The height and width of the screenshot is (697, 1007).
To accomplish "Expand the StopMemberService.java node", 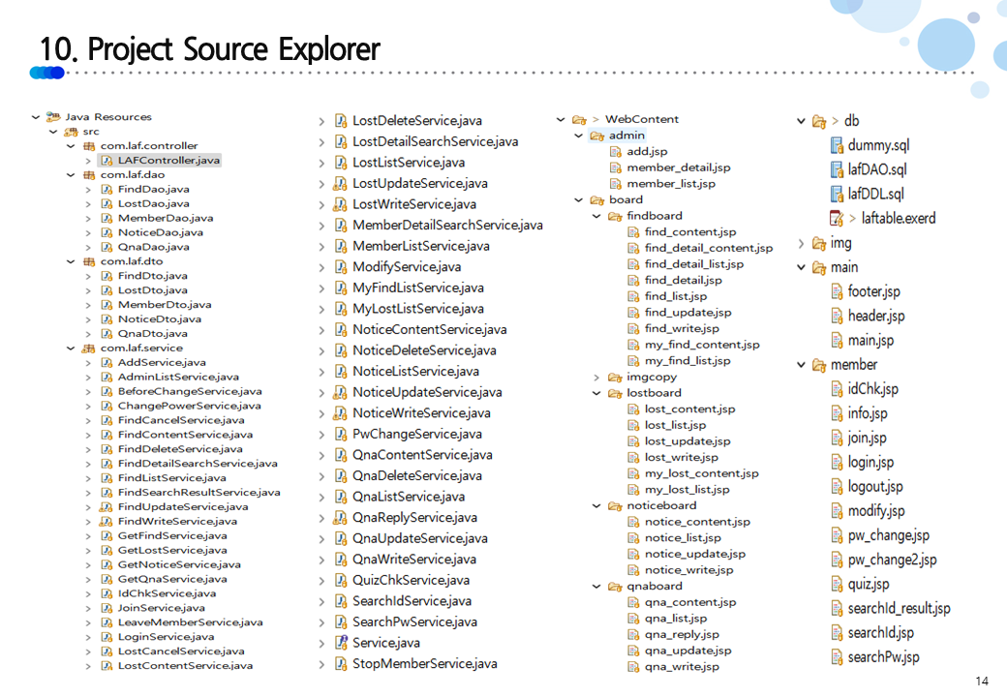I will tap(321, 664).
